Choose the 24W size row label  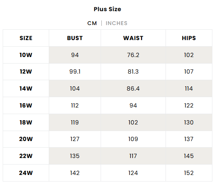click(x=26, y=173)
